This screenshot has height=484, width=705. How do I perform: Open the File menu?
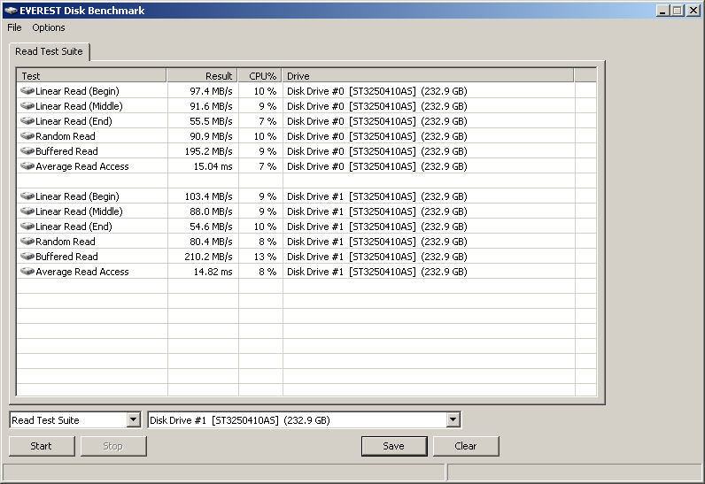(x=14, y=27)
